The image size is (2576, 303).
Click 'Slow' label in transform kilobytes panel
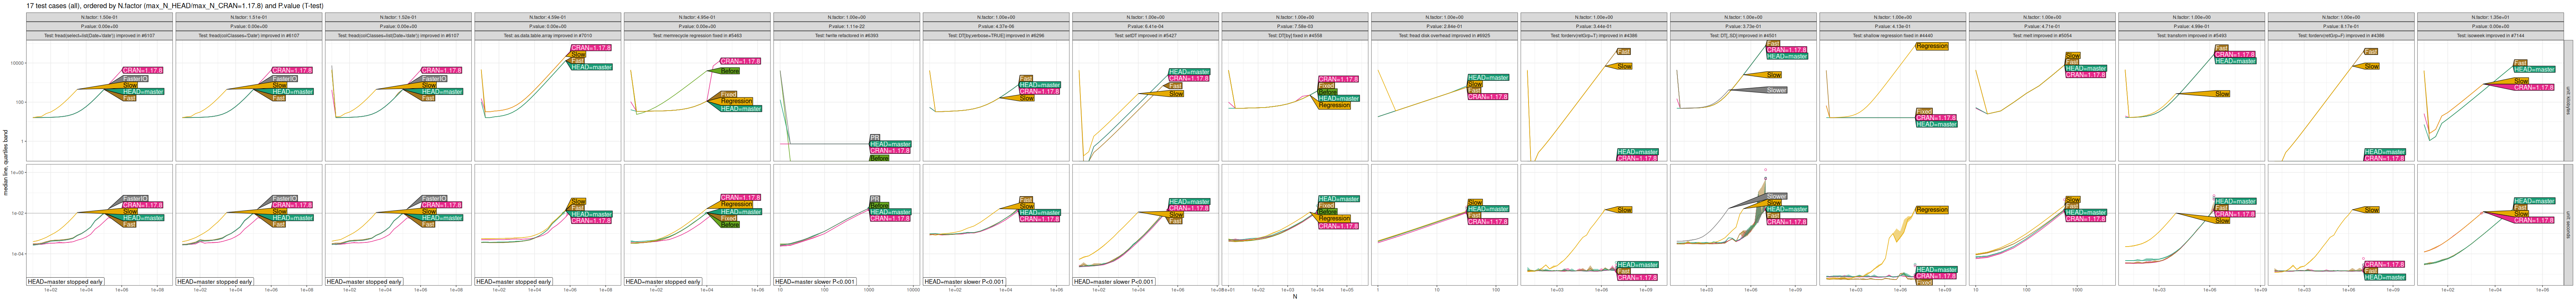click(2222, 94)
